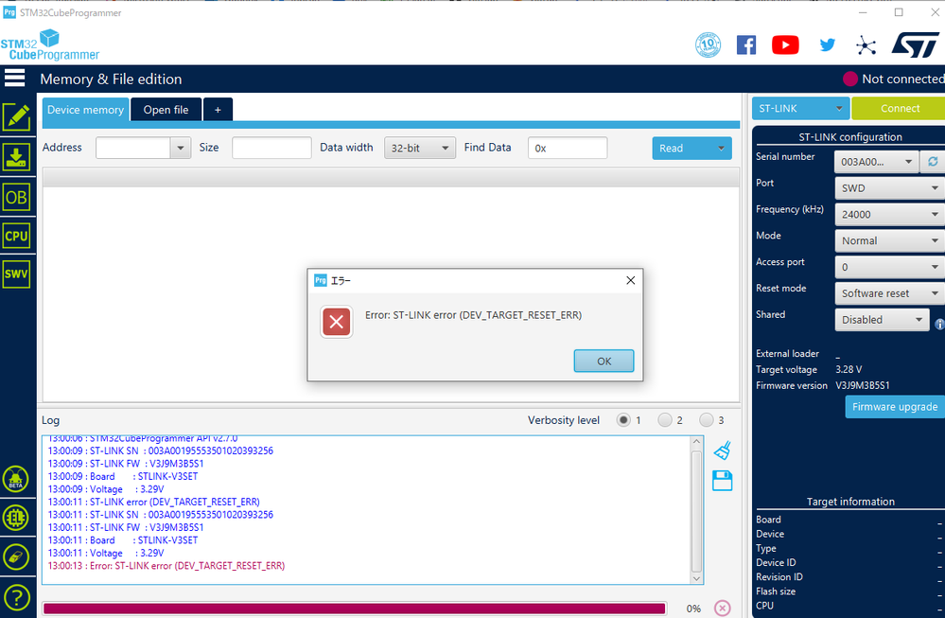
Task: Click the Find Data 0x field
Action: (x=568, y=148)
